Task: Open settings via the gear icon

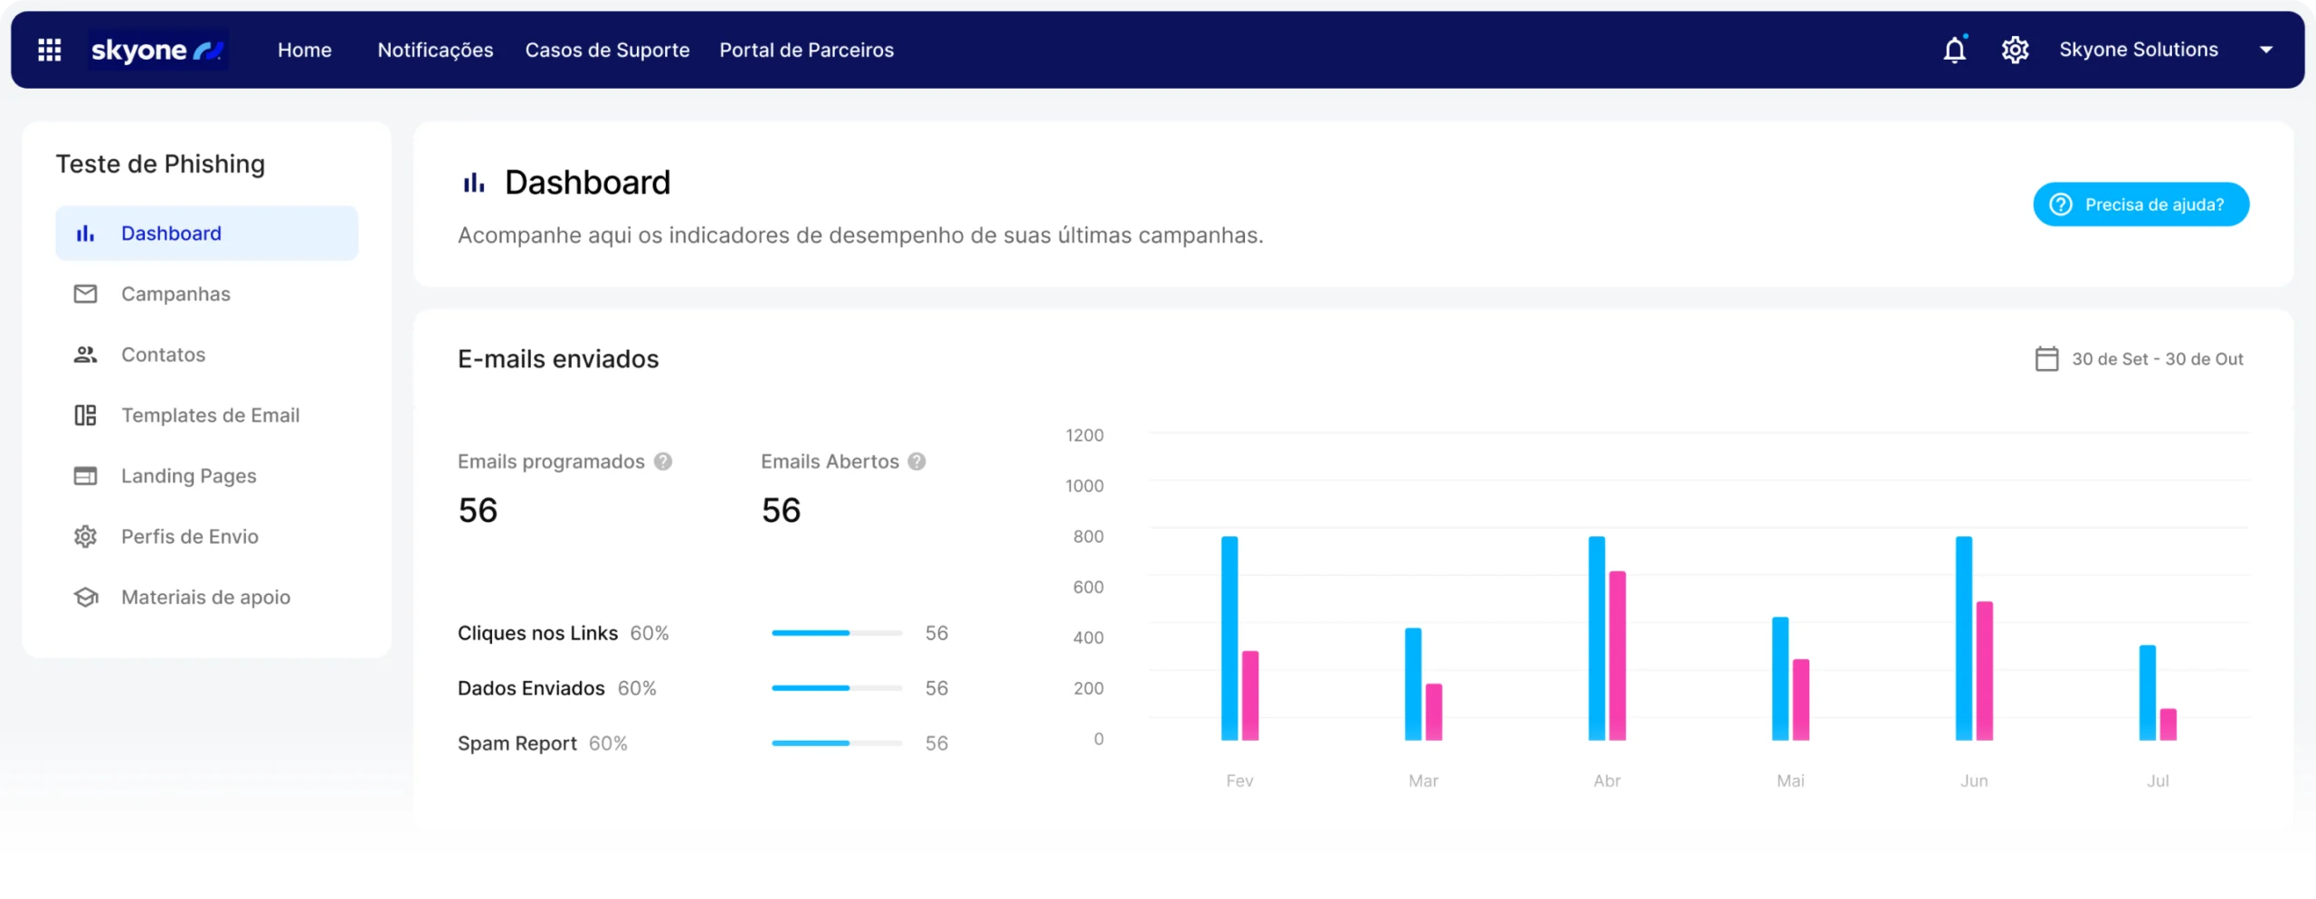Action: coord(2015,50)
